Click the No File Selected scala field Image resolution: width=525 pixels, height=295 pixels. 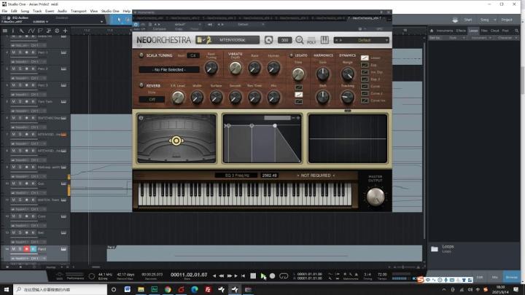[x=169, y=70]
